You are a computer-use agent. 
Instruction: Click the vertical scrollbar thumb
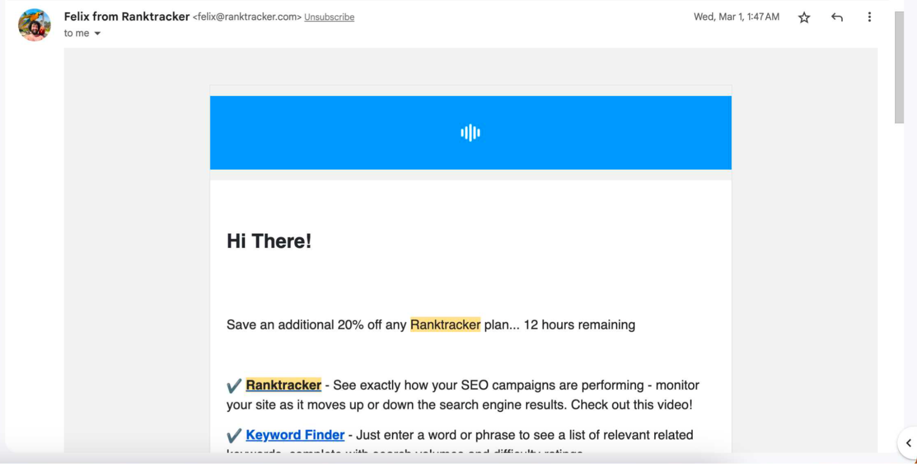pyautogui.click(x=899, y=68)
